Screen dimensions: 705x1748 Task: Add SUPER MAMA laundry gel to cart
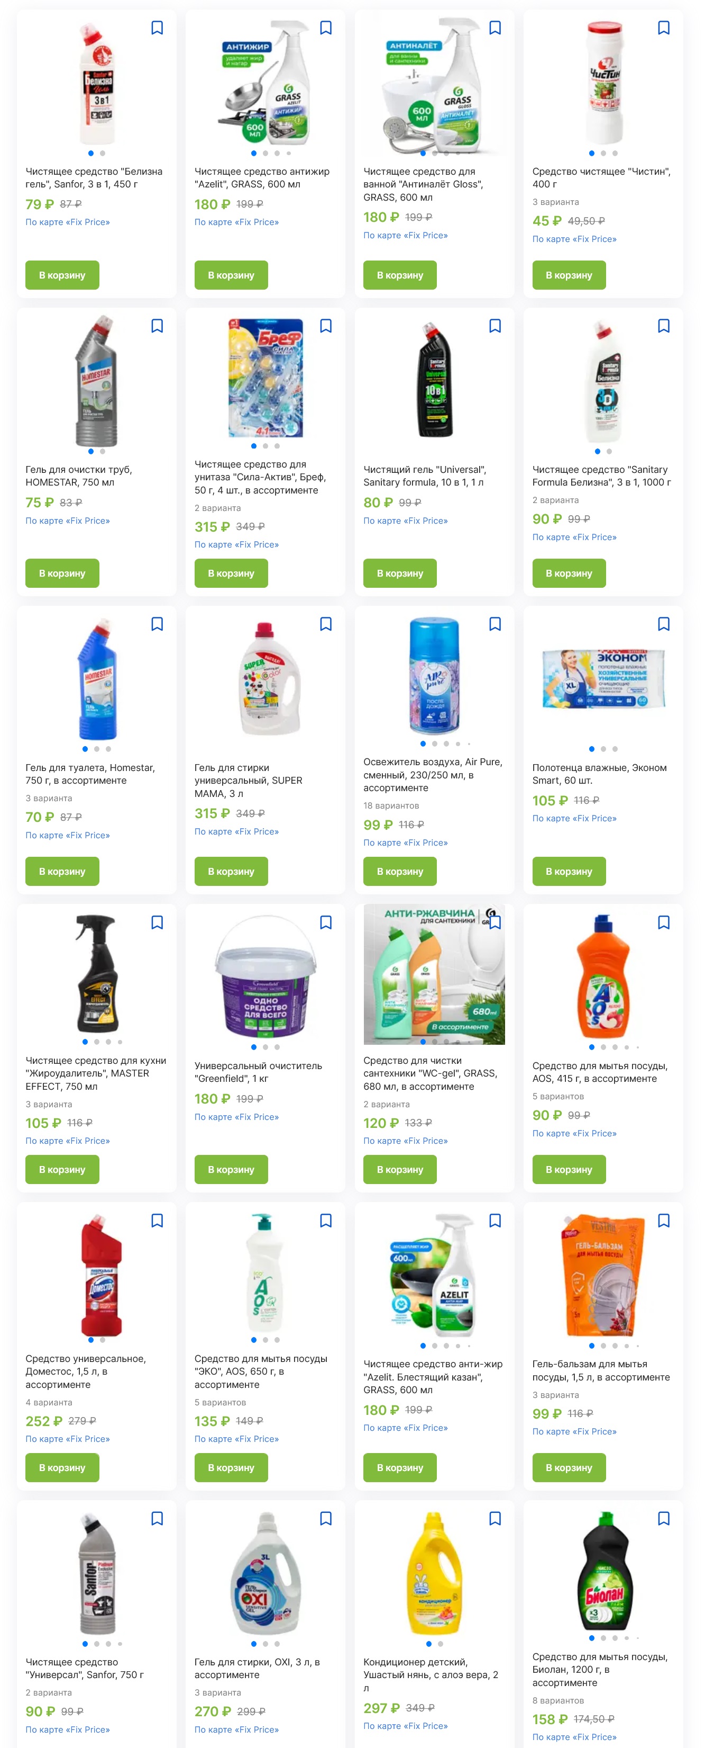point(231,871)
